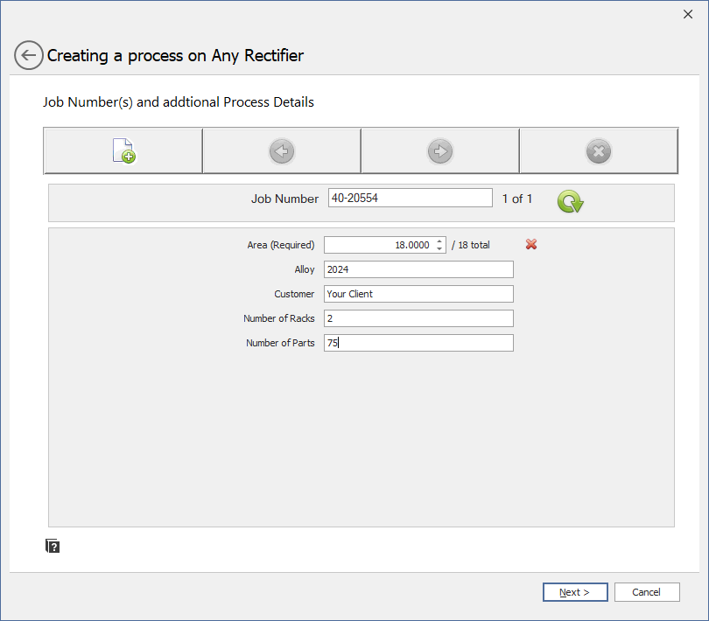The image size is (709, 621).
Task: Decrease the Area value with the down arrow
Action: click(439, 249)
